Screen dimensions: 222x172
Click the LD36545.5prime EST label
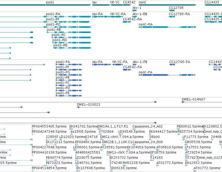[x=131, y=132]
